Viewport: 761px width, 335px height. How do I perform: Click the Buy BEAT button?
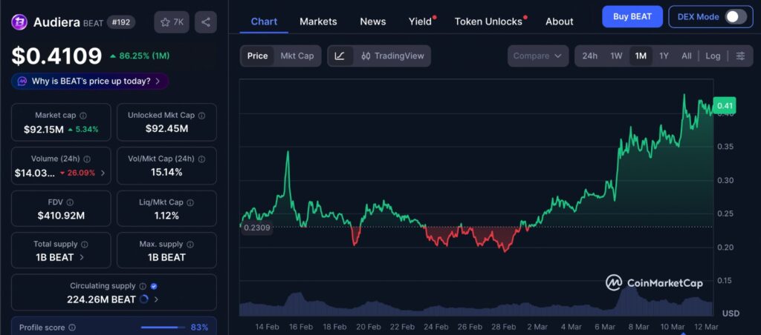coord(632,16)
